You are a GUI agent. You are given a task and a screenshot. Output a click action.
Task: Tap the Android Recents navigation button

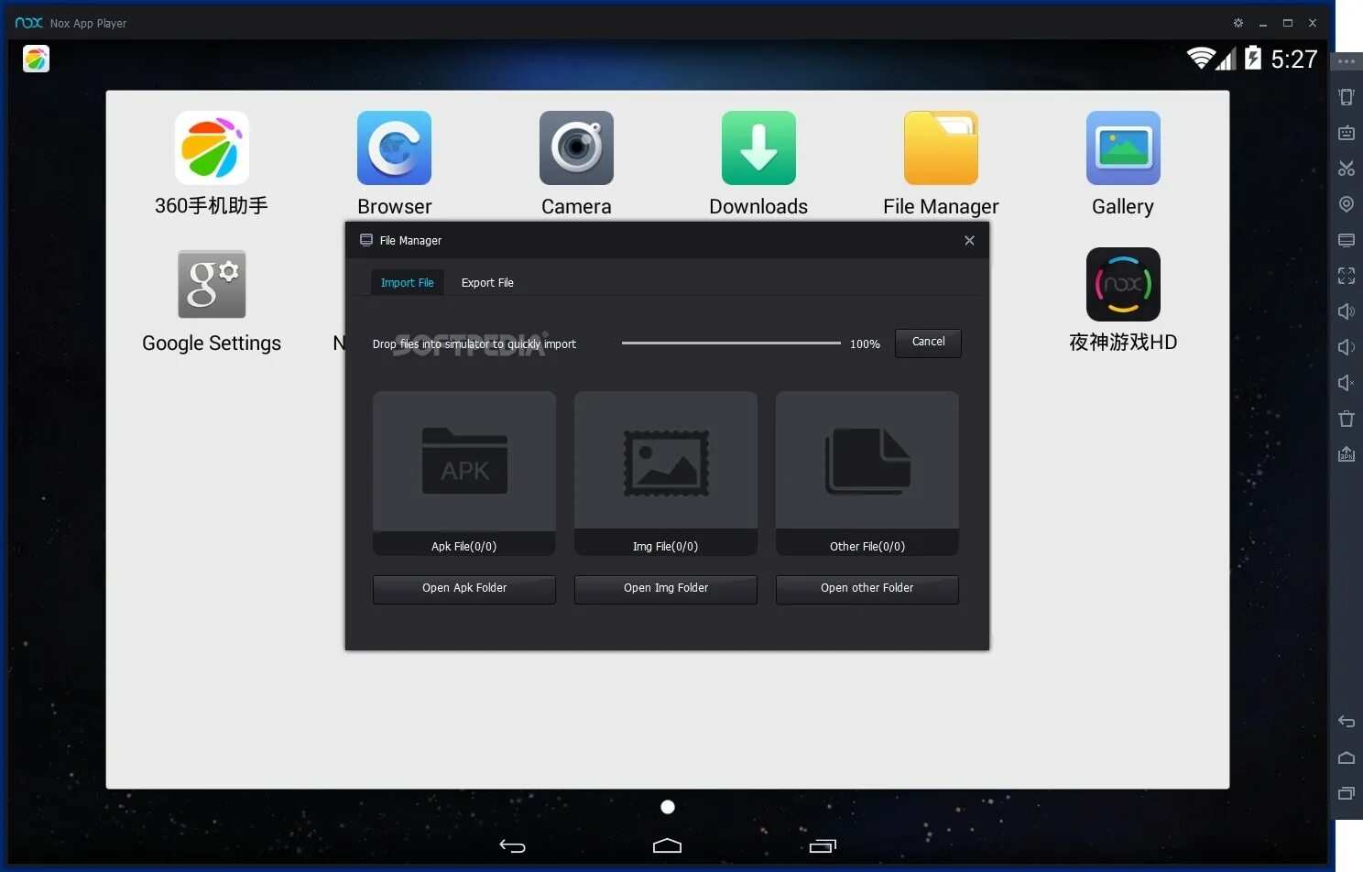(823, 845)
